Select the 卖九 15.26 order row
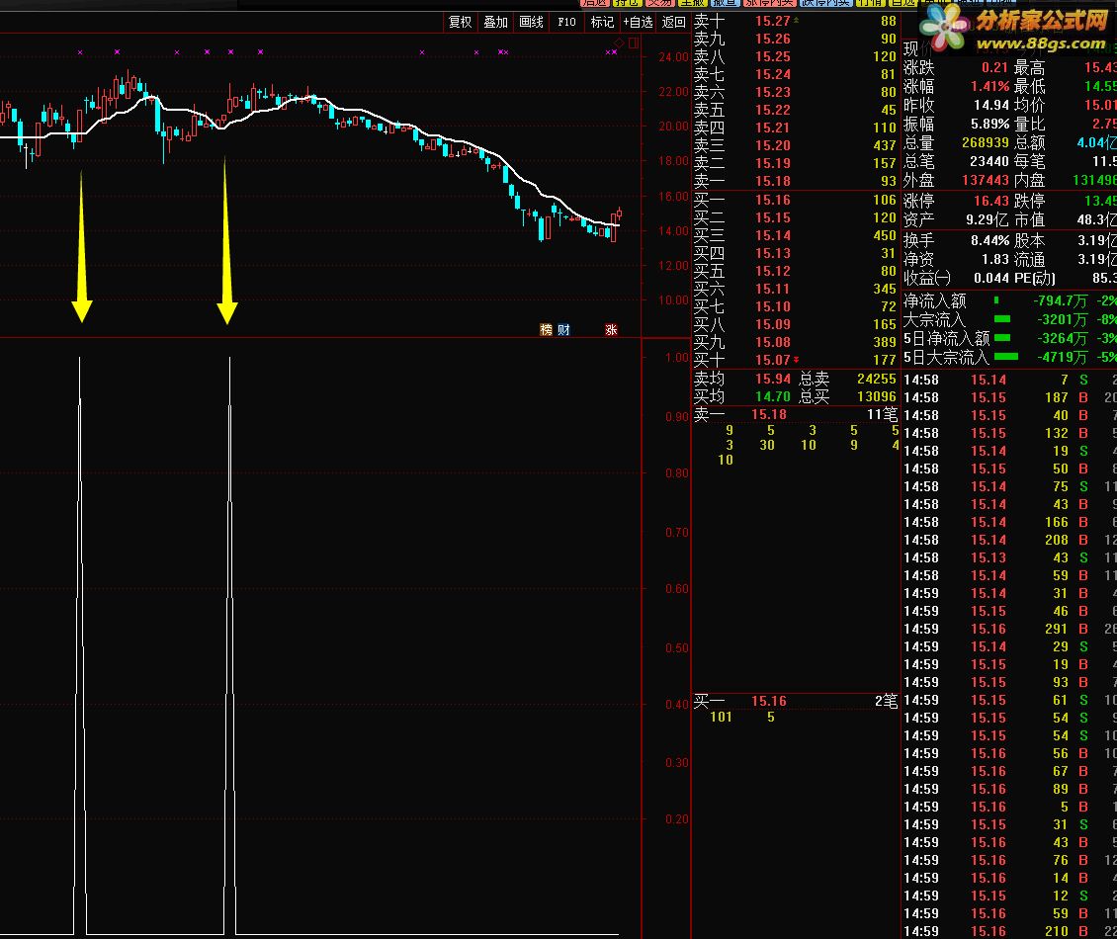Viewport: 1117px width, 939px height. click(795, 40)
